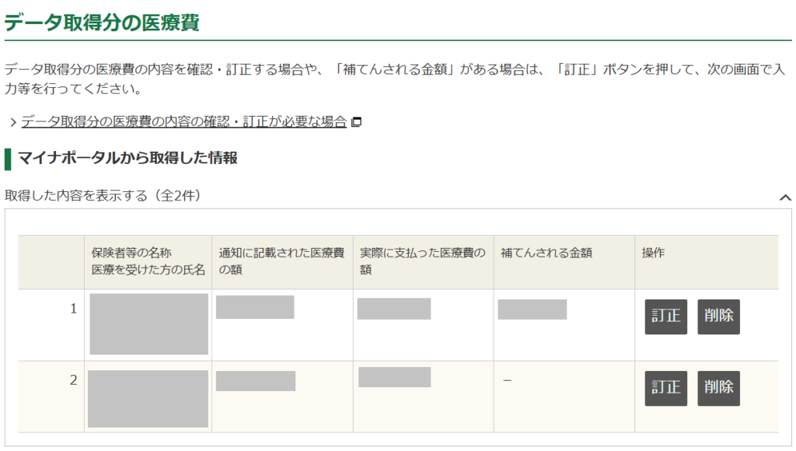Click the 操作 column header
This screenshot has height=451, width=796.
pyautogui.click(x=653, y=253)
